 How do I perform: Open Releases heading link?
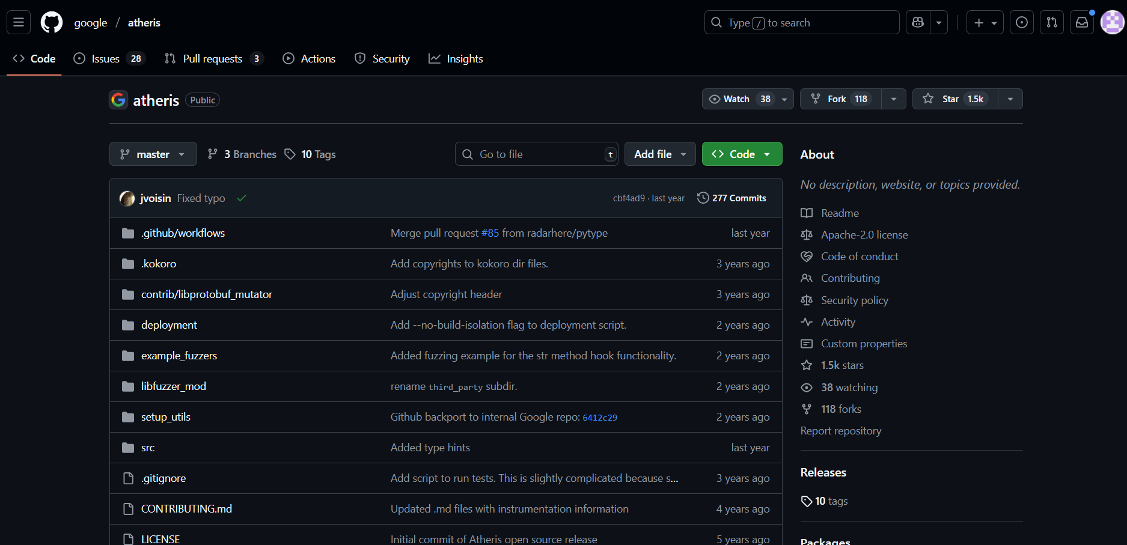point(823,472)
